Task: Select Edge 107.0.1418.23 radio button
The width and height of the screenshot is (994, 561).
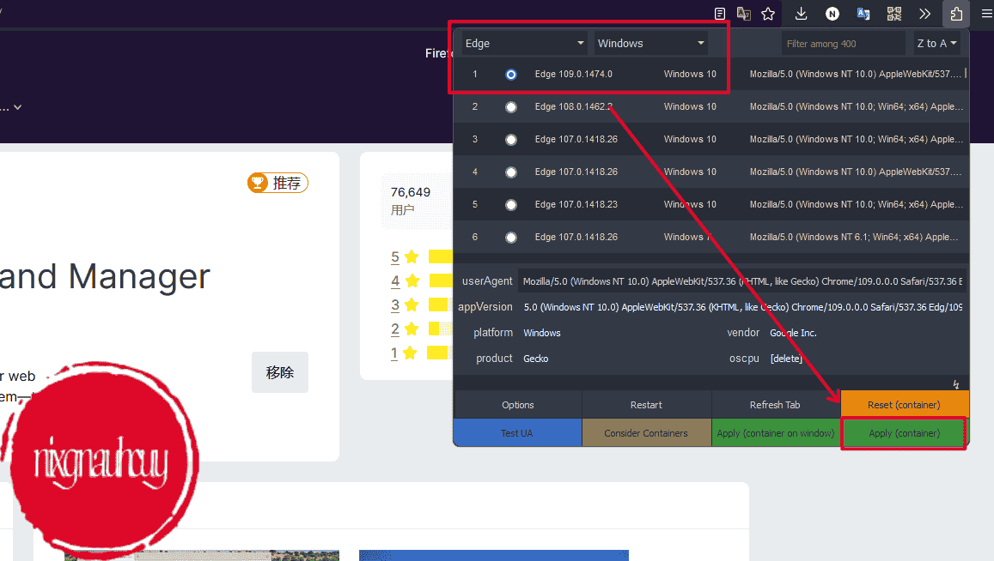Action: tap(511, 205)
